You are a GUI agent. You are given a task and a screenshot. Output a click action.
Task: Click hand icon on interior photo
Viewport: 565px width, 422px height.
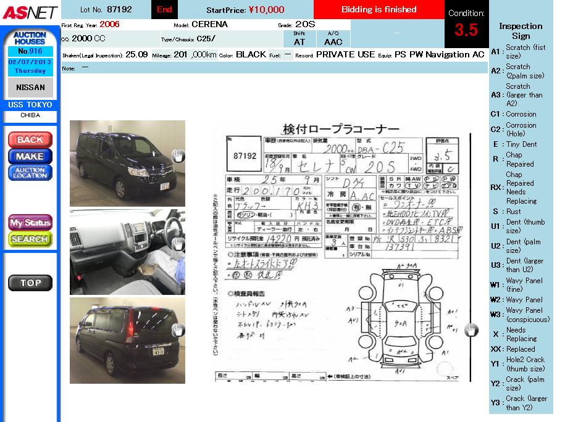[x=178, y=244]
